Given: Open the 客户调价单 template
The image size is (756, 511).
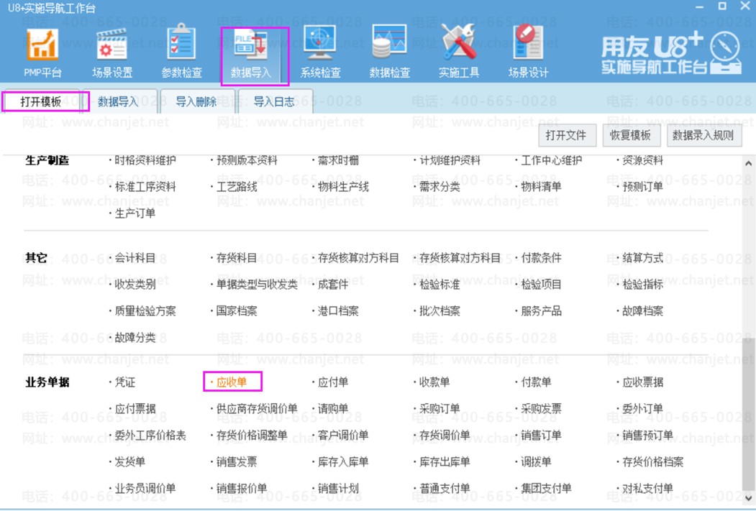Looking at the screenshot, I should click(343, 436).
